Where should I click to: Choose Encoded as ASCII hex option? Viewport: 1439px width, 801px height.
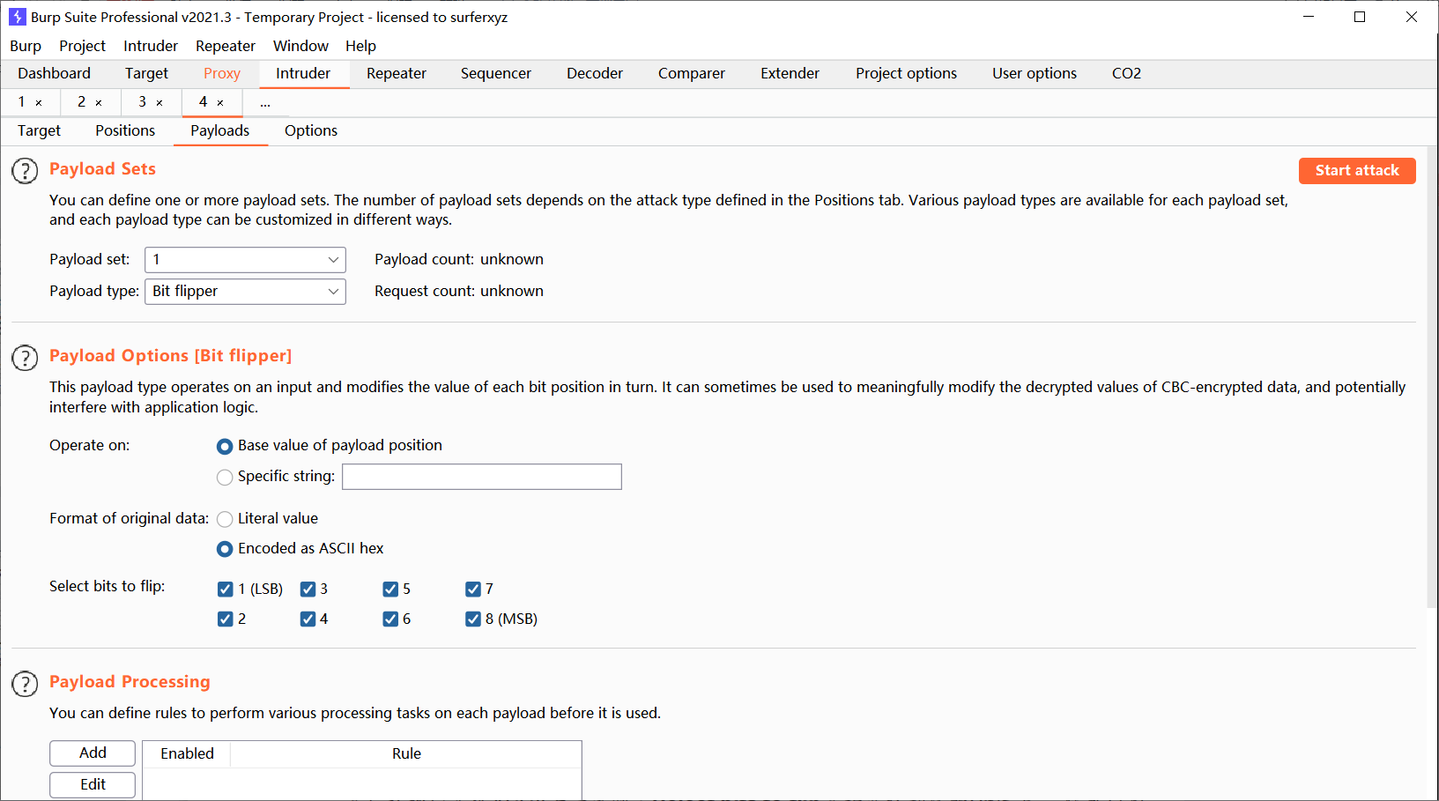click(225, 550)
